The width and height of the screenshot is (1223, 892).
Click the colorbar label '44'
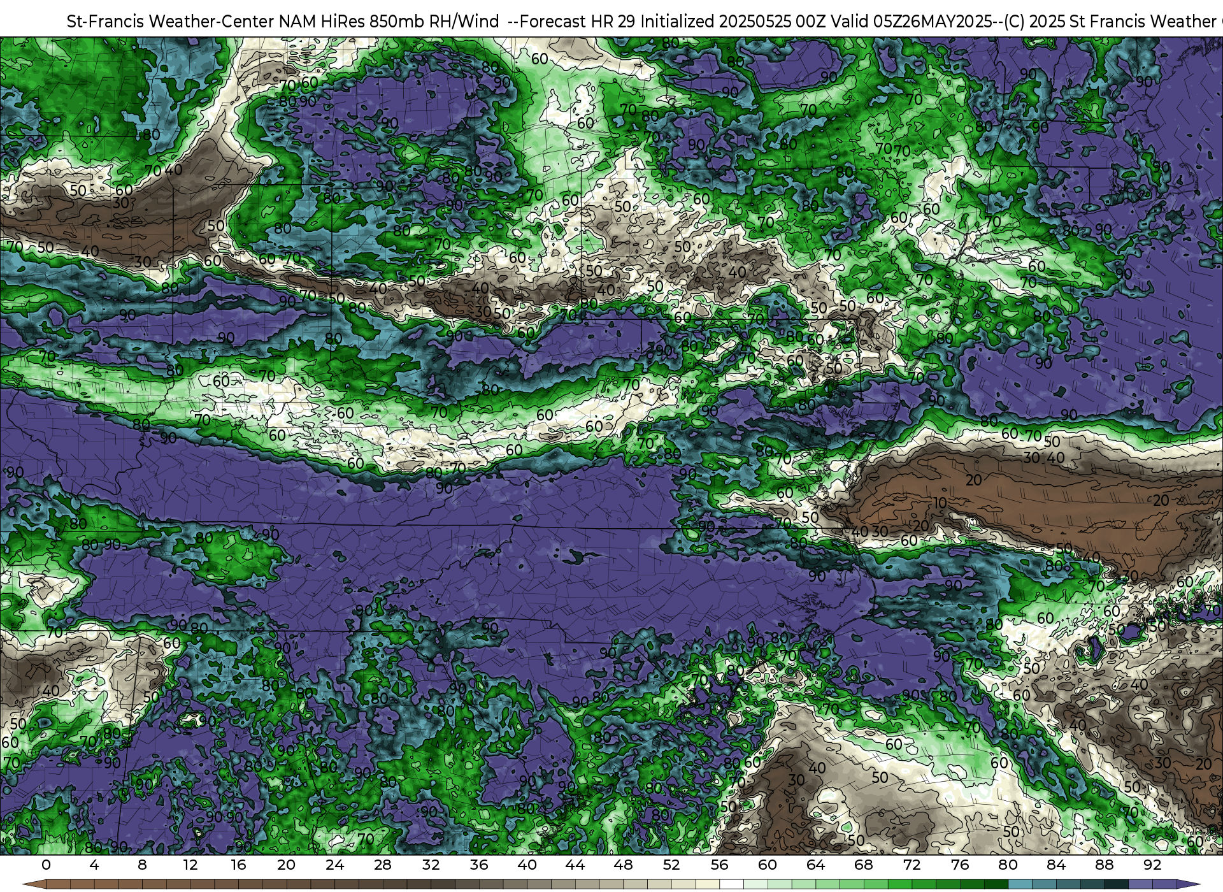575,865
